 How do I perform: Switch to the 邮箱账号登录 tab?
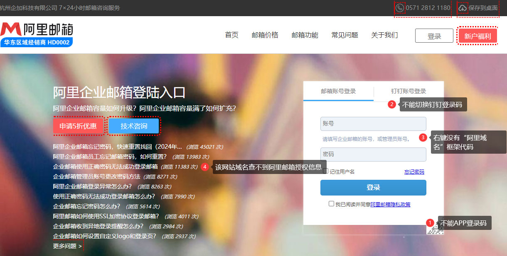(338, 91)
